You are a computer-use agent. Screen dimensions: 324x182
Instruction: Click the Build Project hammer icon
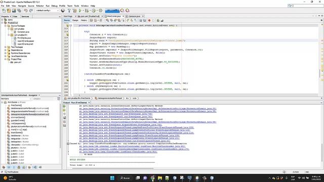(69, 11)
